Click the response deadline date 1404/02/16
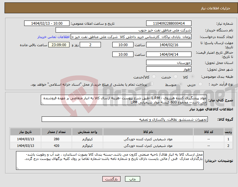The width and height of the screenshot is (238, 187). [x=169, y=45]
